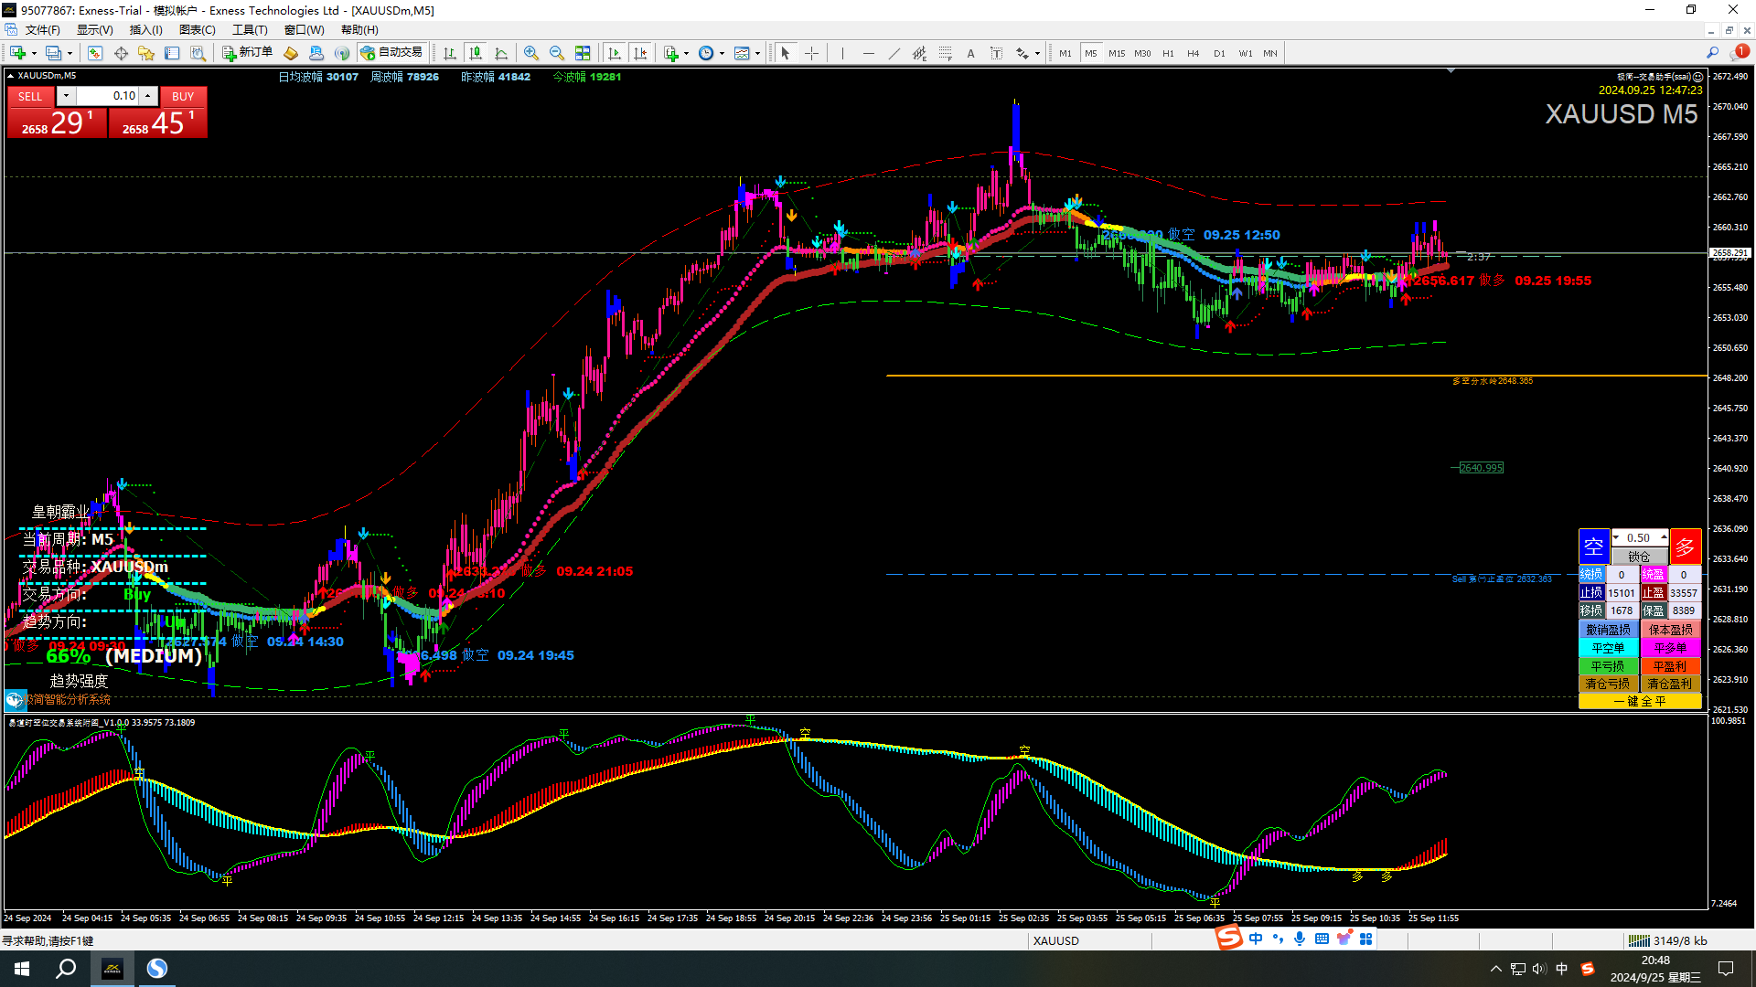Switch timeframe to H1
The height and width of the screenshot is (987, 1756).
pos(1168,53)
